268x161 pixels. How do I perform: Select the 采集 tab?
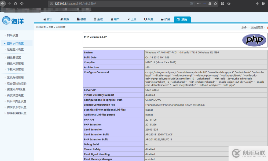point(149,19)
